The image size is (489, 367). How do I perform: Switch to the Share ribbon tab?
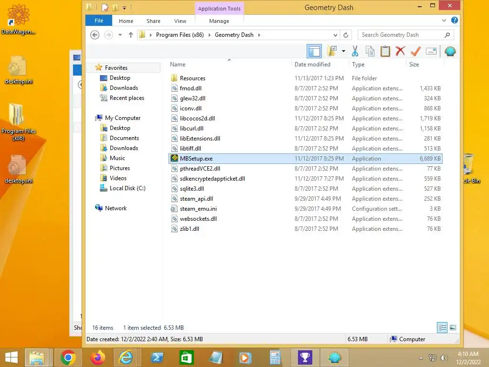[153, 21]
